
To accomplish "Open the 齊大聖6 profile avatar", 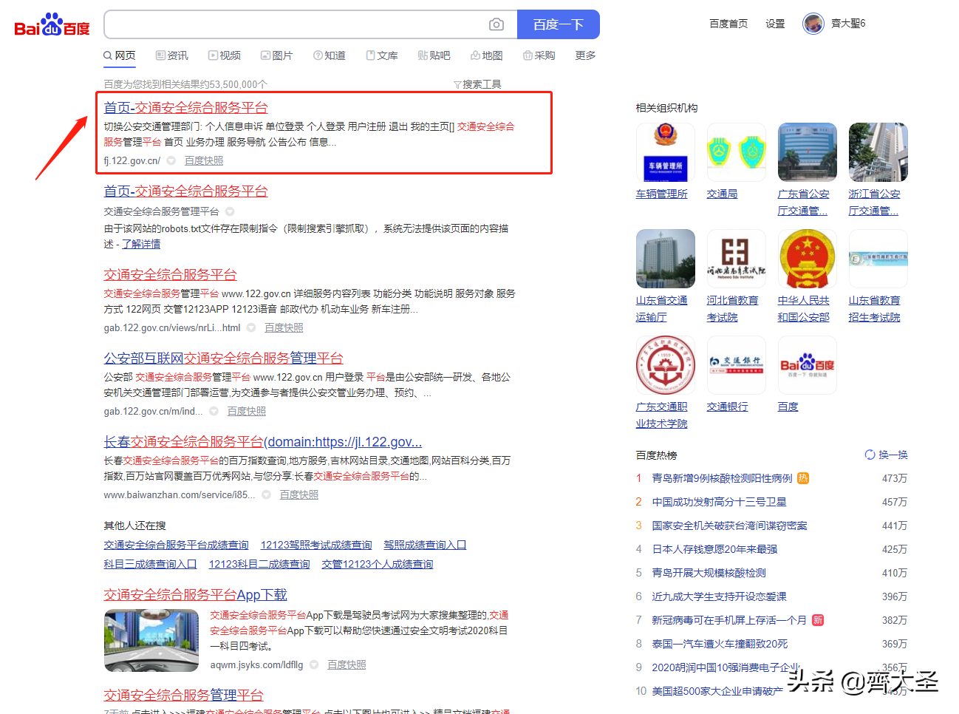I will (x=813, y=23).
